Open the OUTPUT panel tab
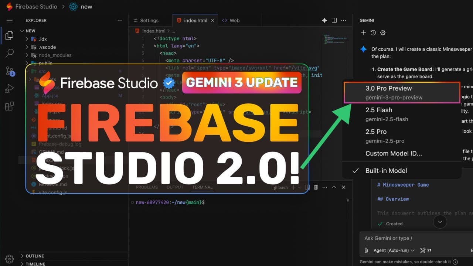This screenshot has height=266, width=473. click(x=175, y=187)
